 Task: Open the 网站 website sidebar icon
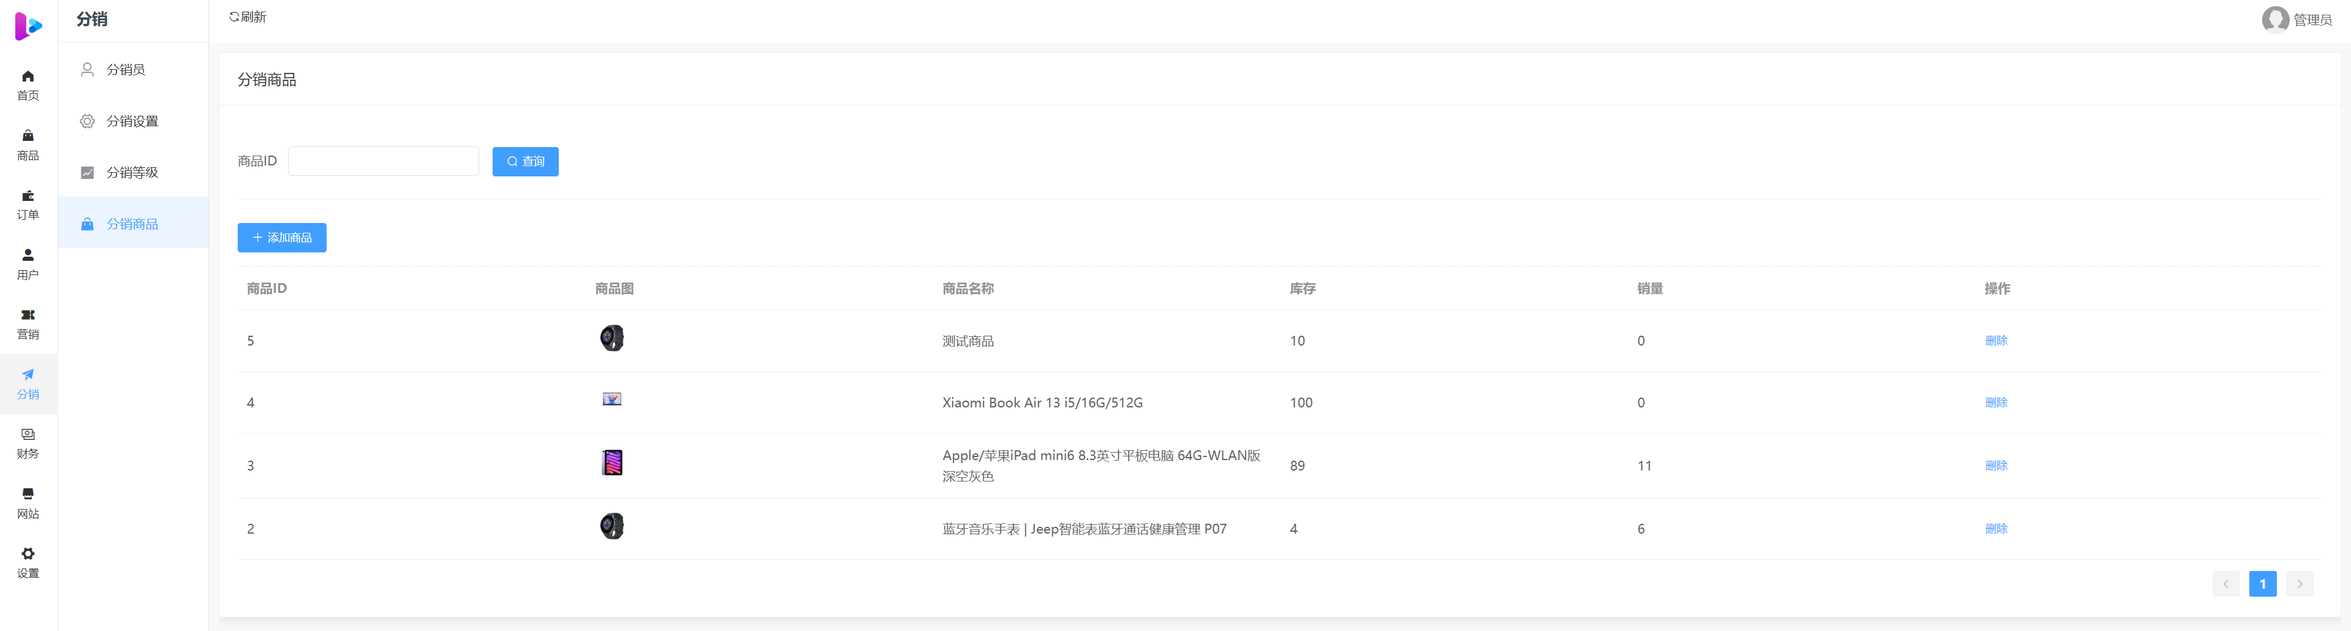pos(28,494)
